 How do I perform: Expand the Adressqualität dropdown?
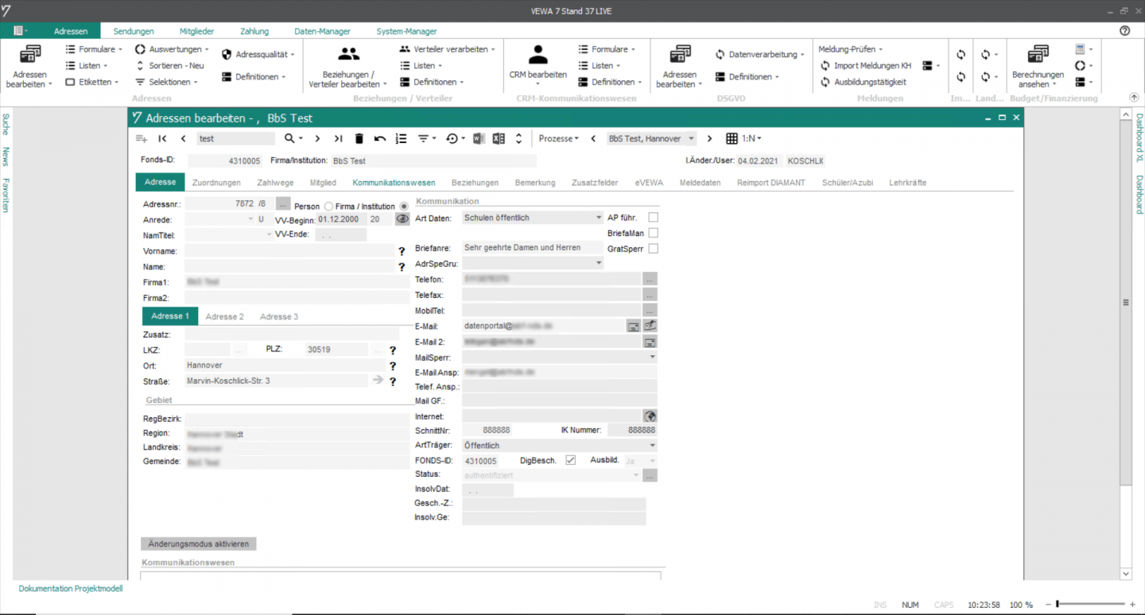258,54
